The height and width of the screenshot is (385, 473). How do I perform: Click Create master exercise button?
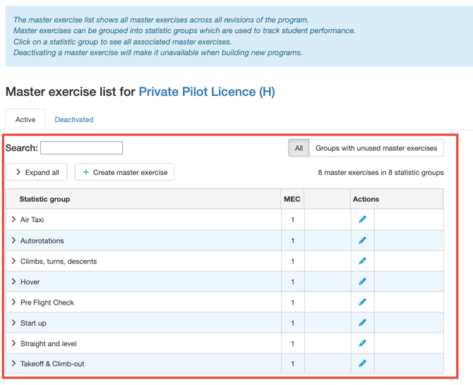coord(124,172)
